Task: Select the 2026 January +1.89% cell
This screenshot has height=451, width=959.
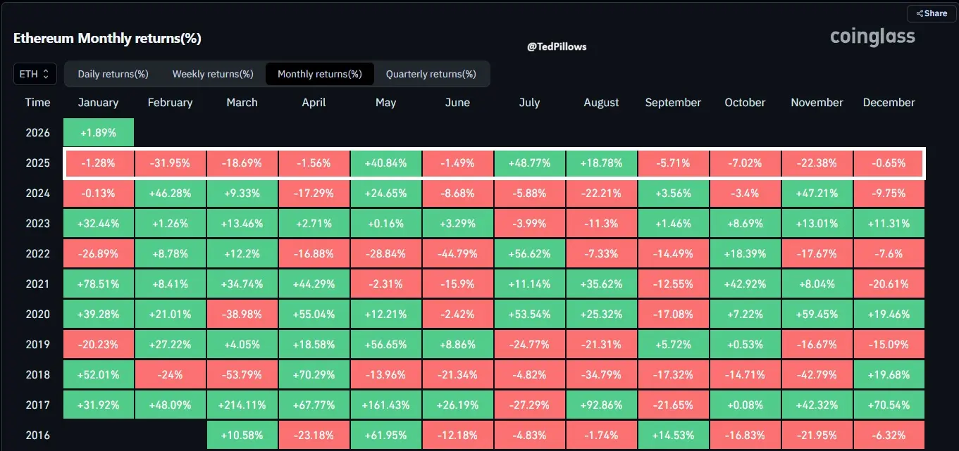Action: [x=98, y=132]
